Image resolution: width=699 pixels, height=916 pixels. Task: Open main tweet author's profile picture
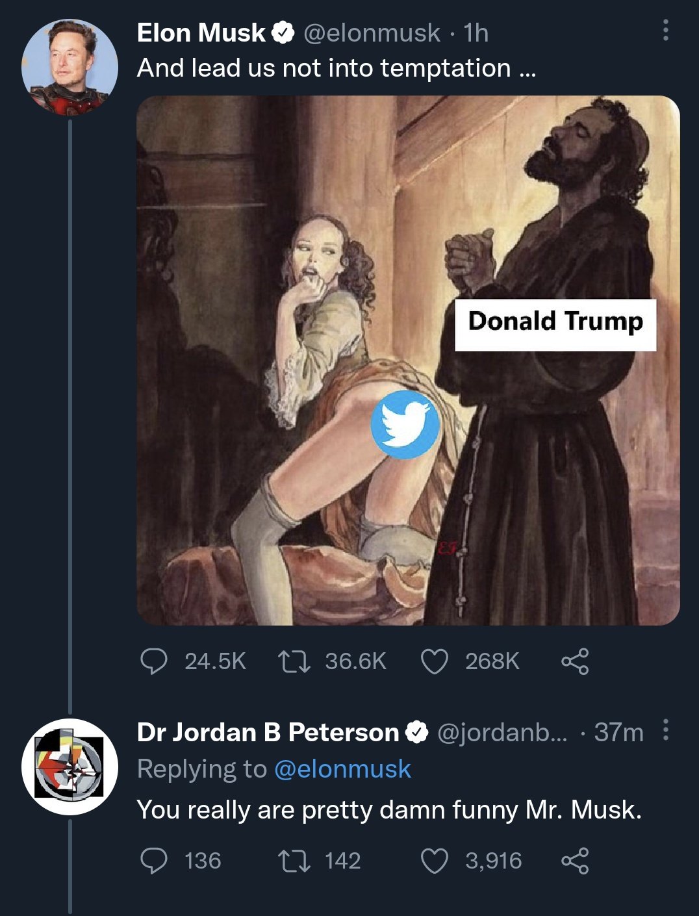(70, 67)
